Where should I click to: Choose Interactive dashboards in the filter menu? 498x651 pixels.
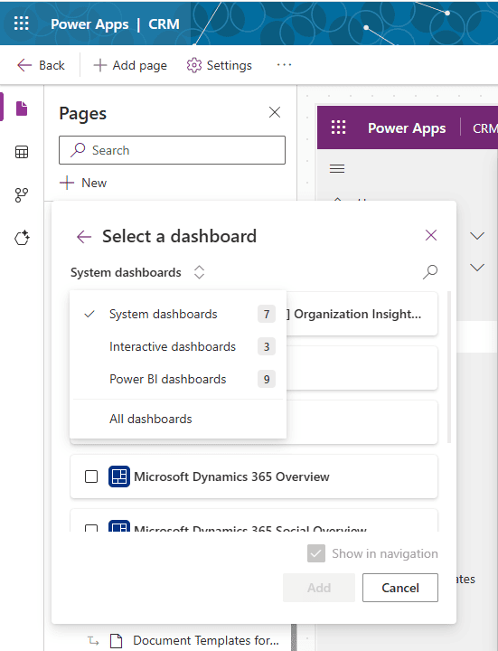click(178, 346)
